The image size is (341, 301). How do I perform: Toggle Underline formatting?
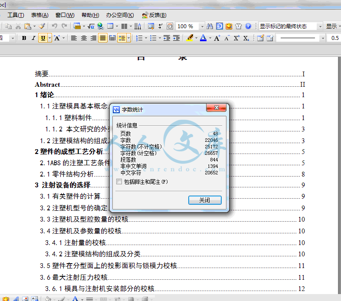(x=43, y=38)
